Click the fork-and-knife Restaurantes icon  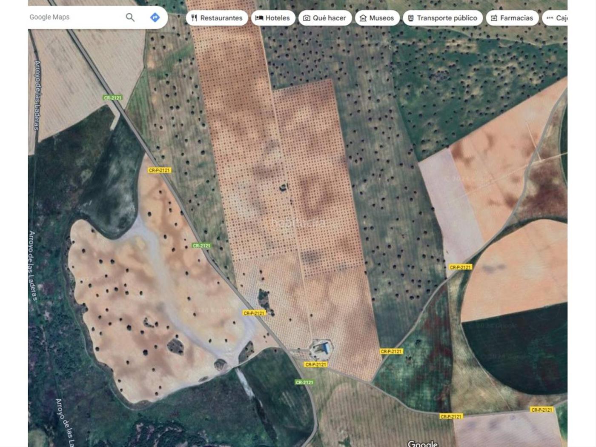coord(195,18)
